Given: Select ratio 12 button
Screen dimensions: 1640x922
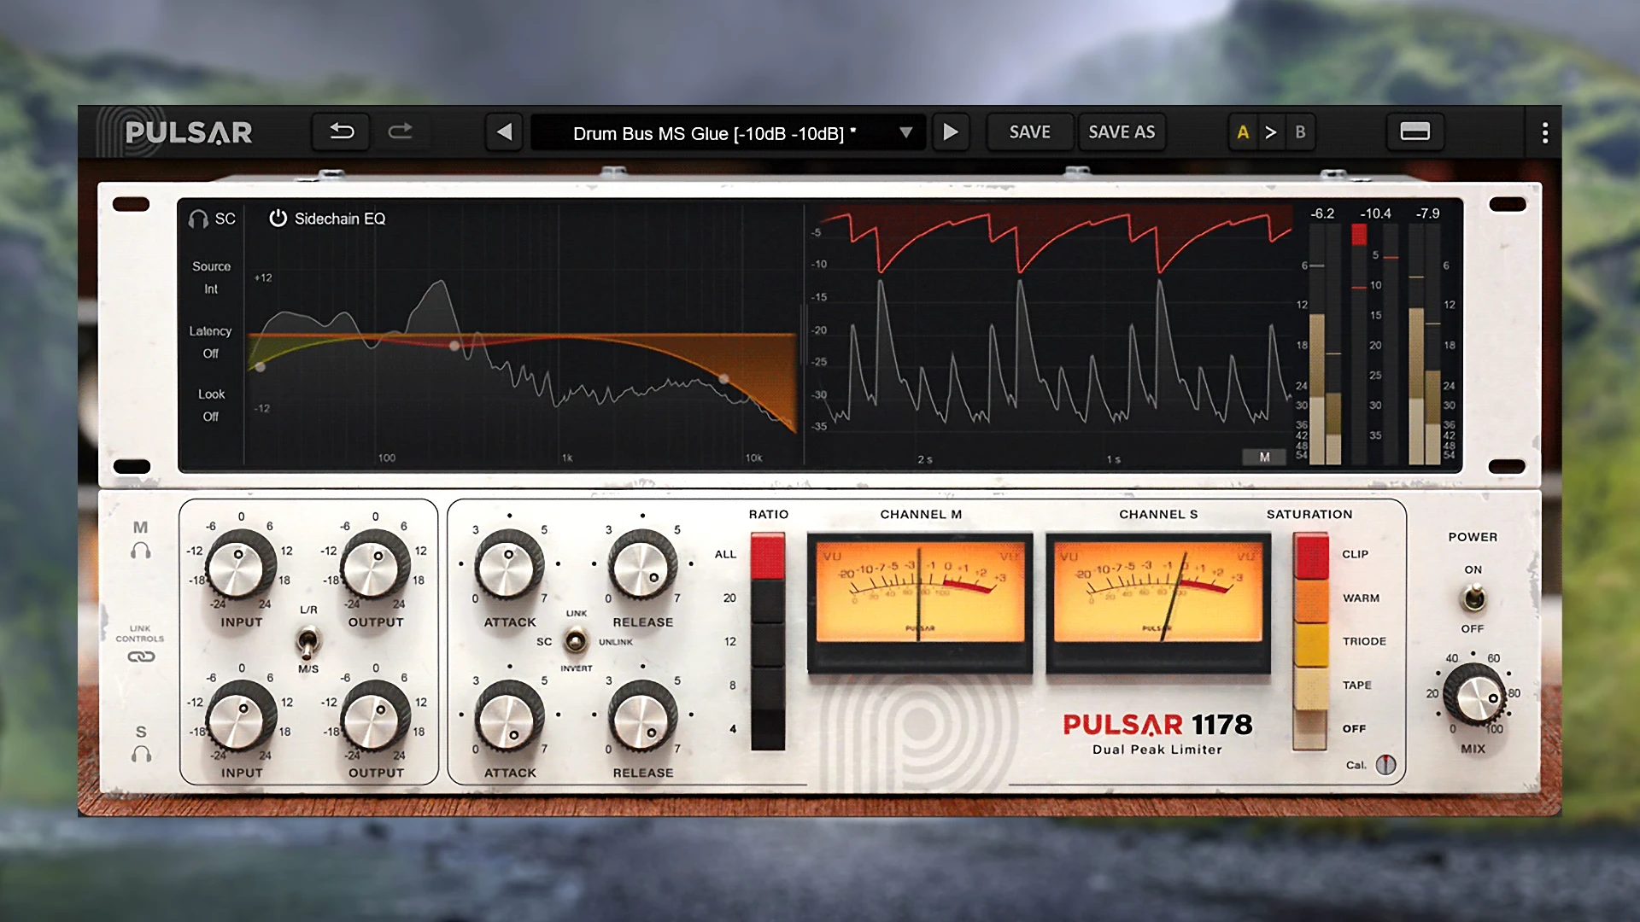Looking at the screenshot, I should [767, 644].
